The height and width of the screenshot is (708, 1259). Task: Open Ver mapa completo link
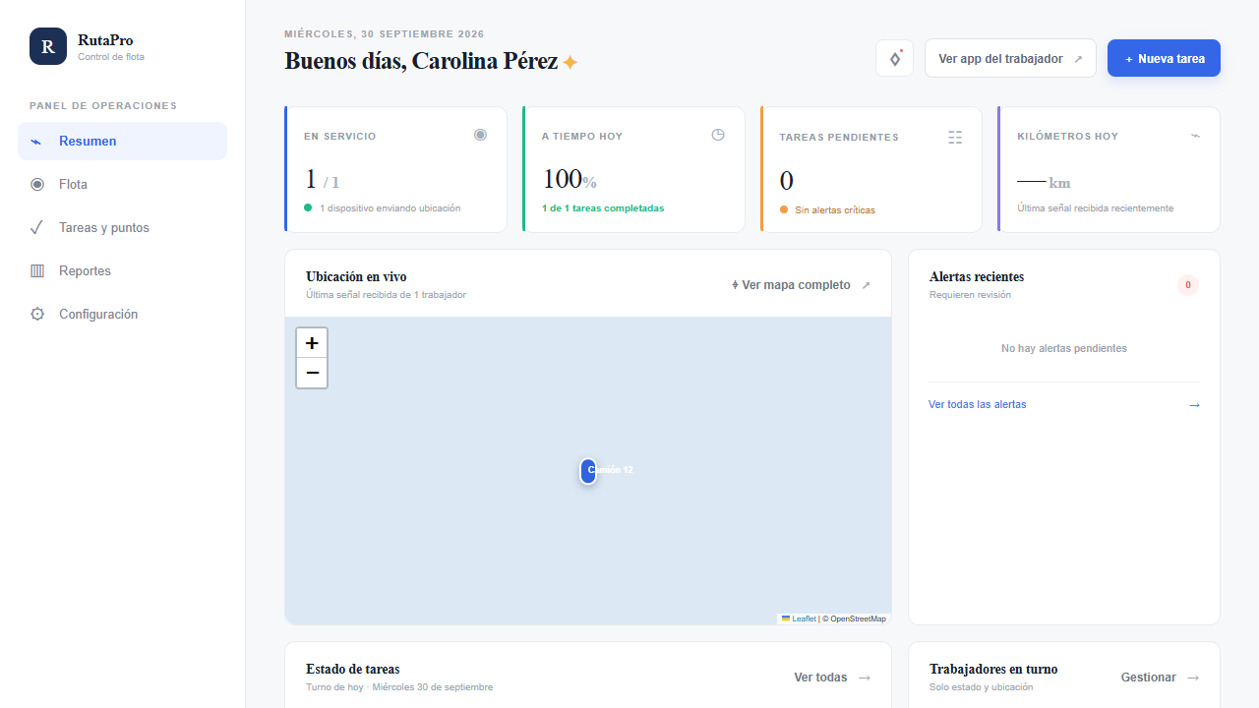(801, 285)
